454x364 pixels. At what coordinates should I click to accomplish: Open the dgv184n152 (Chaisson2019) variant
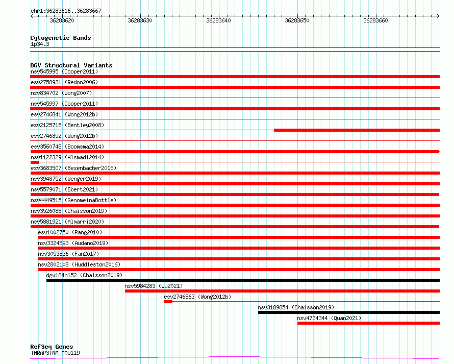(x=84, y=275)
